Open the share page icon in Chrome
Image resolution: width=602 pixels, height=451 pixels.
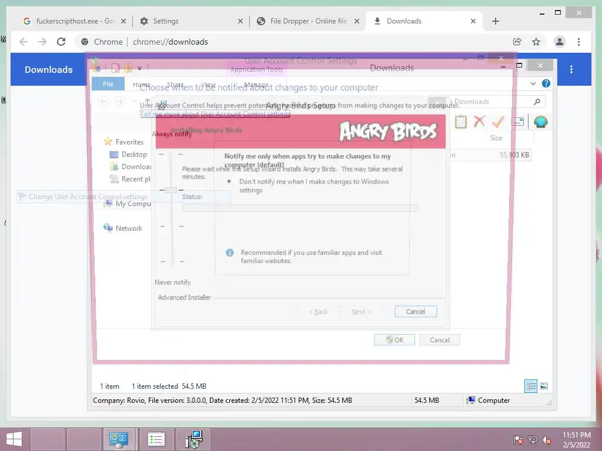click(517, 42)
